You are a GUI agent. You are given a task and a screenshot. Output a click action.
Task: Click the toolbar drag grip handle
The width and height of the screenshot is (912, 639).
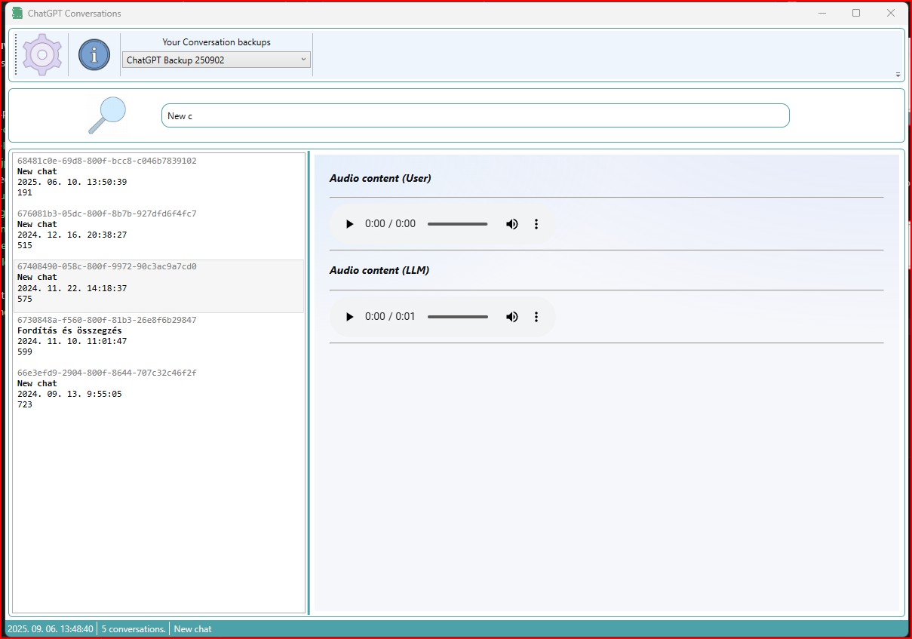16,54
